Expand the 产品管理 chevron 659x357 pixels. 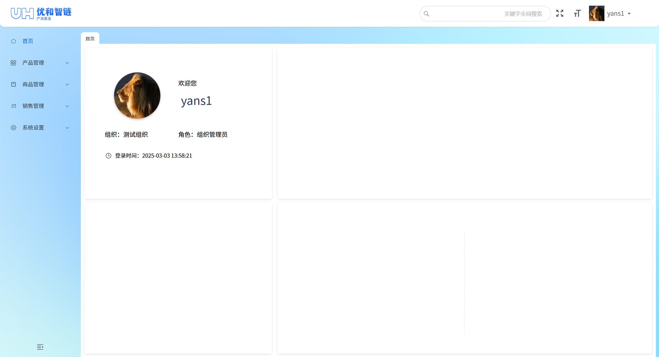coord(67,63)
